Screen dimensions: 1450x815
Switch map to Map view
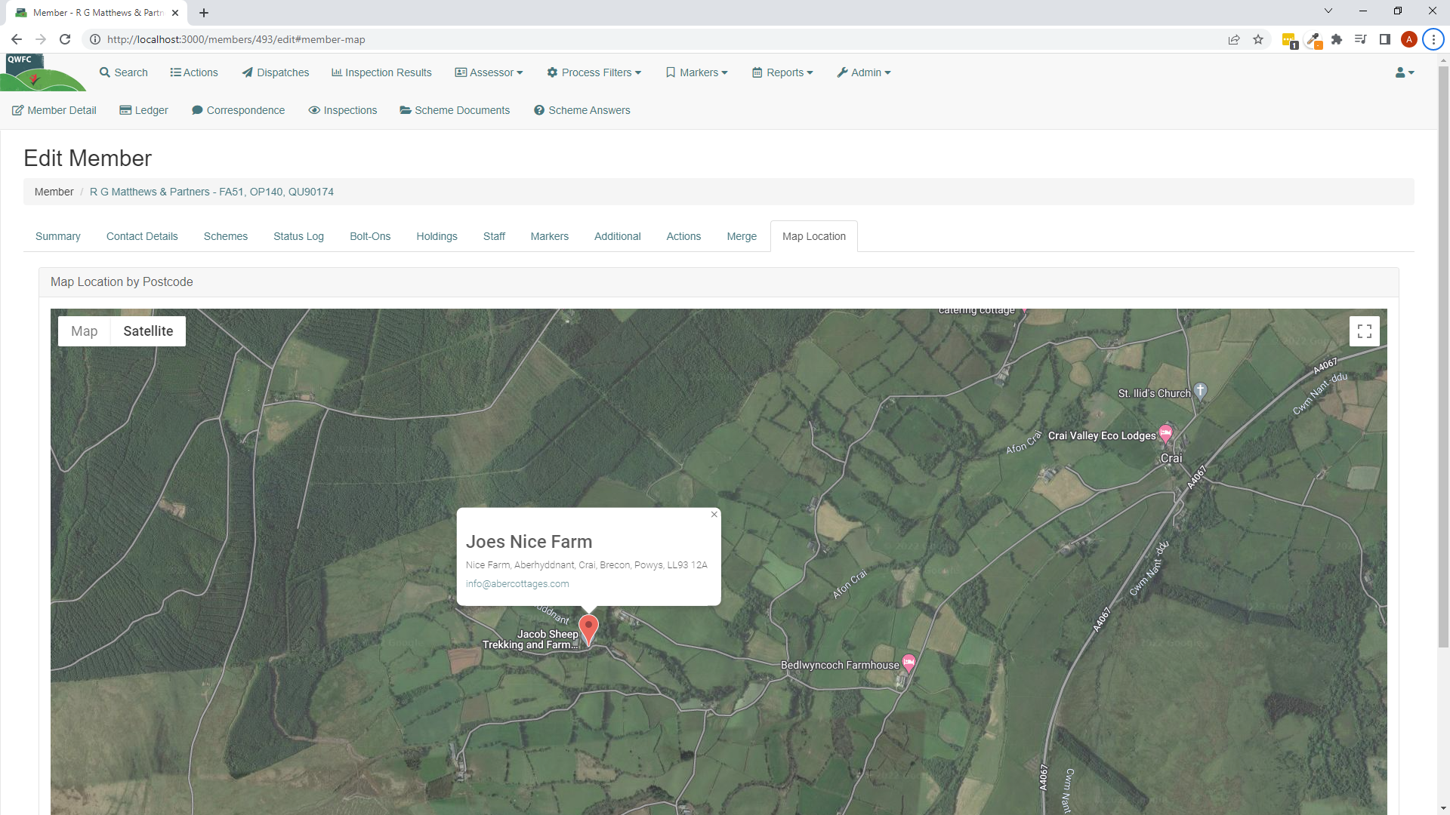[x=85, y=331]
